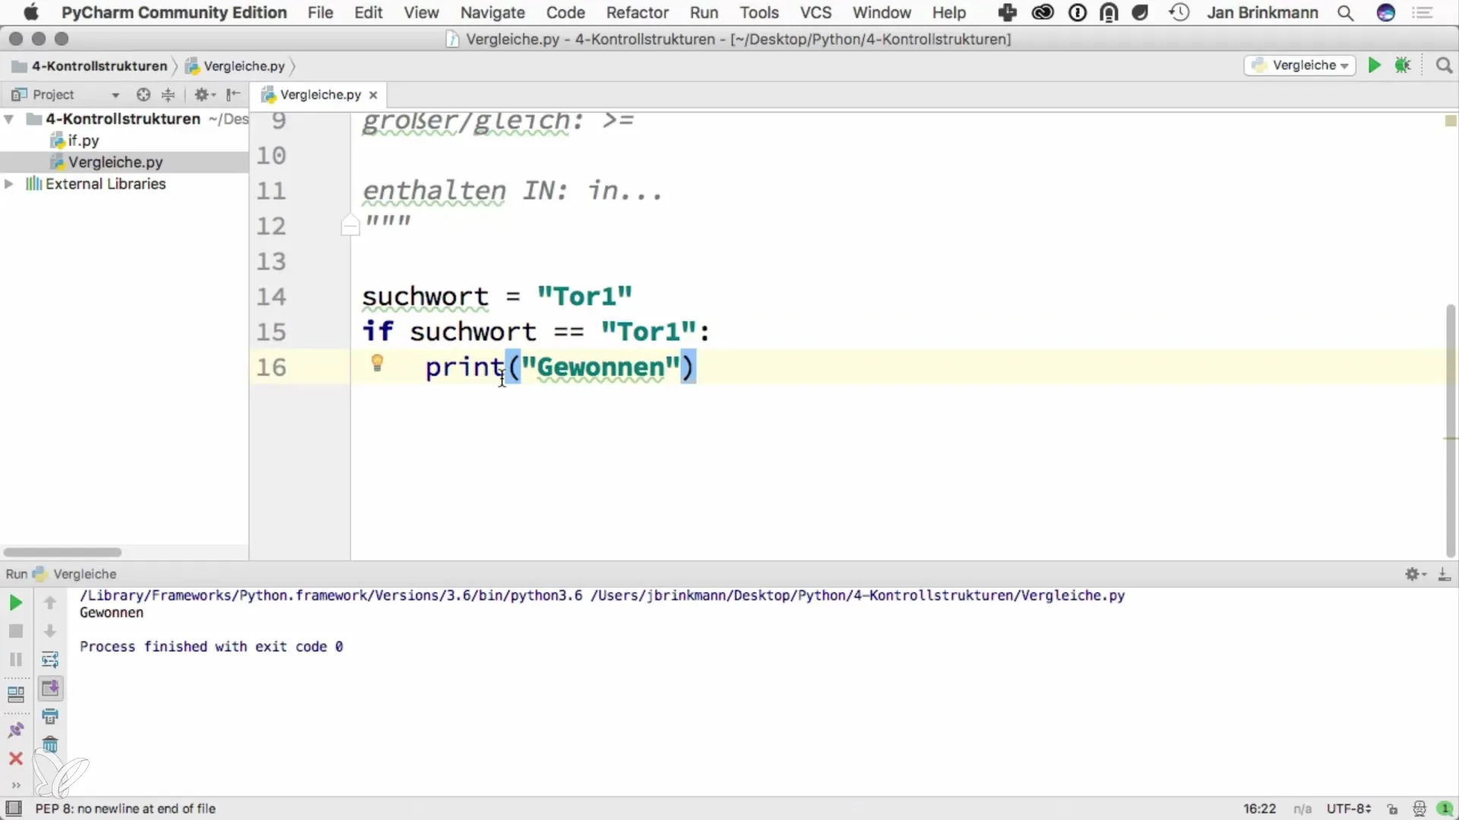Open the Code menu

tap(565, 13)
